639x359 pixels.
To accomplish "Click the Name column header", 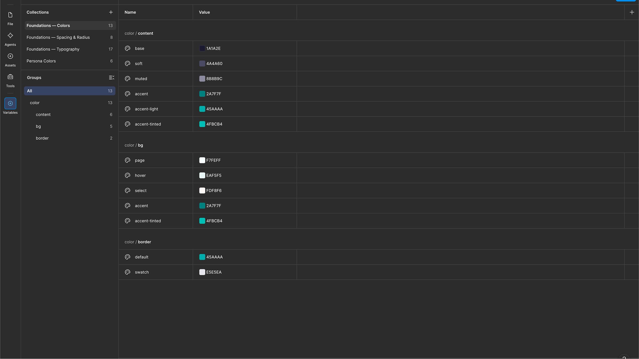I will click(130, 12).
